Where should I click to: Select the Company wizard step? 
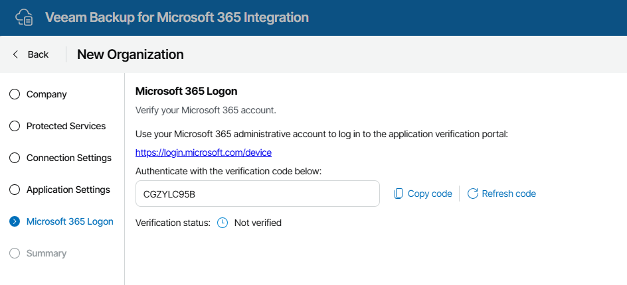pos(38,94)
